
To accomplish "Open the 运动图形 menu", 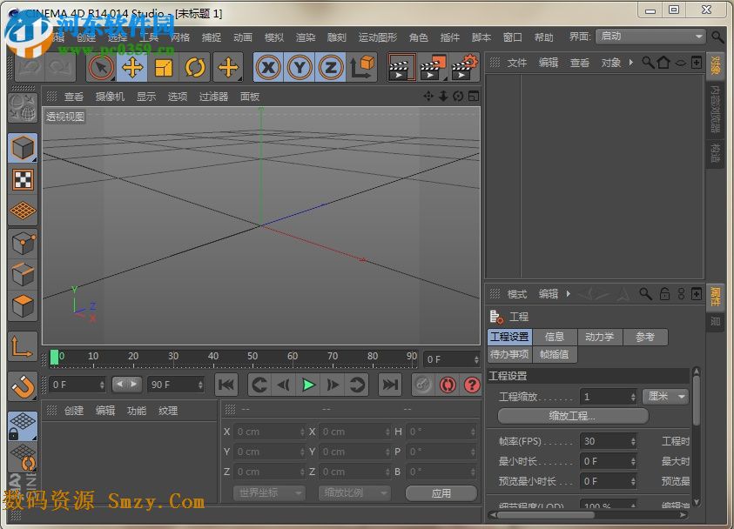I will click(x=377, y=37).
